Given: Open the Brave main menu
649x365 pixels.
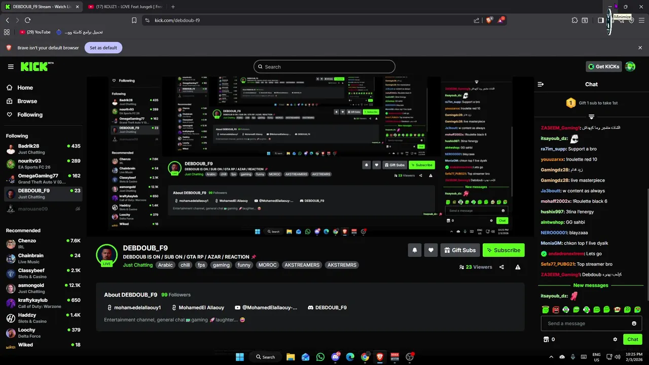Looking at the screenshot, I should (640, 20).
